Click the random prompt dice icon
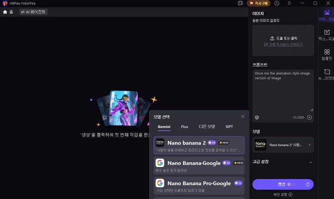 coord(257,117)
